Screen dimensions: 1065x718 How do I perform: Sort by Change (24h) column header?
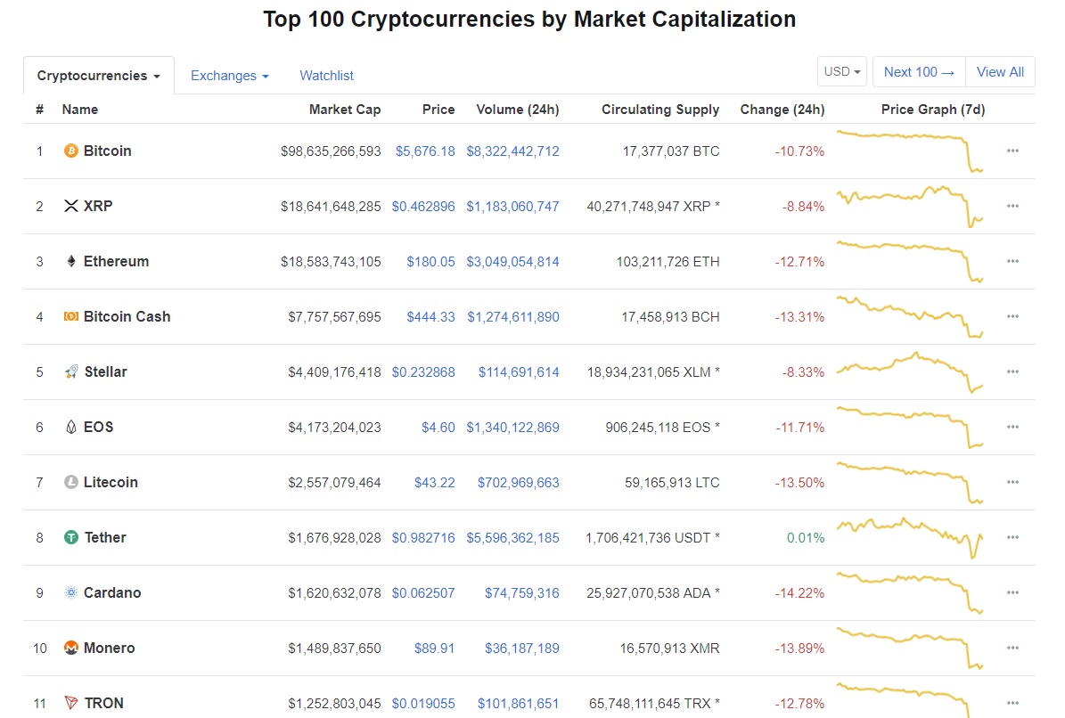click(x=782, y=110)
